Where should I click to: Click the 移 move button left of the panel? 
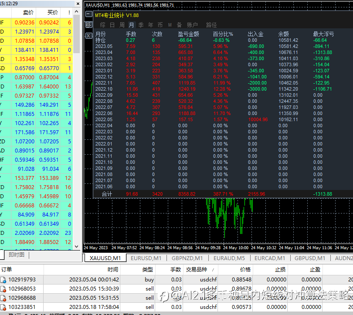pyautogui.click(x=88, y=25)
